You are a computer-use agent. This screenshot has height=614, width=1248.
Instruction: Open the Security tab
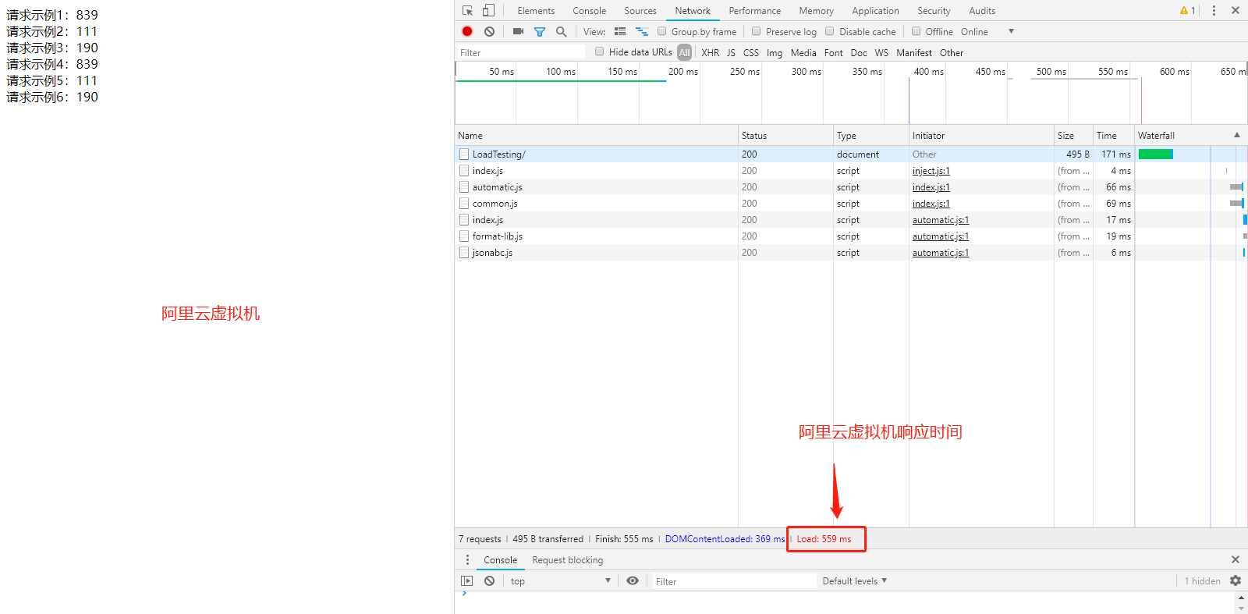tap(934, 10)
